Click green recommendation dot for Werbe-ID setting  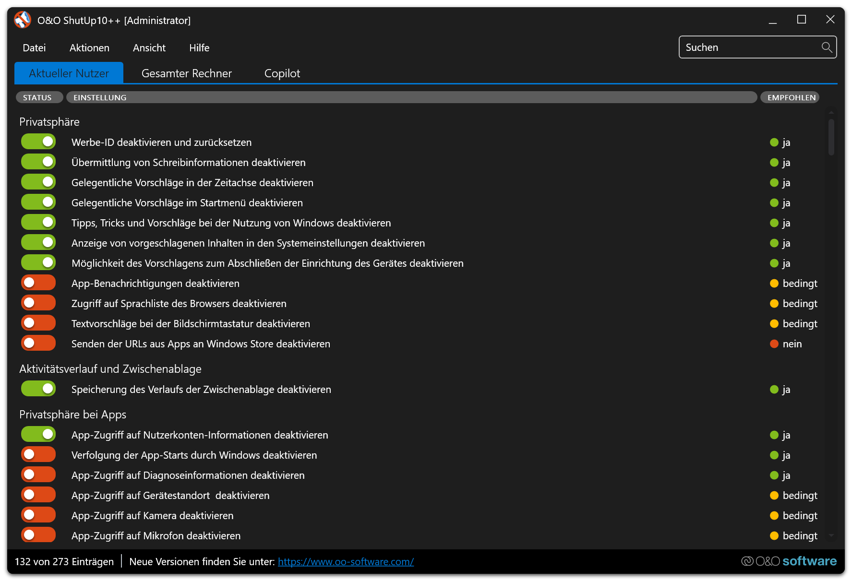[774, 142]
